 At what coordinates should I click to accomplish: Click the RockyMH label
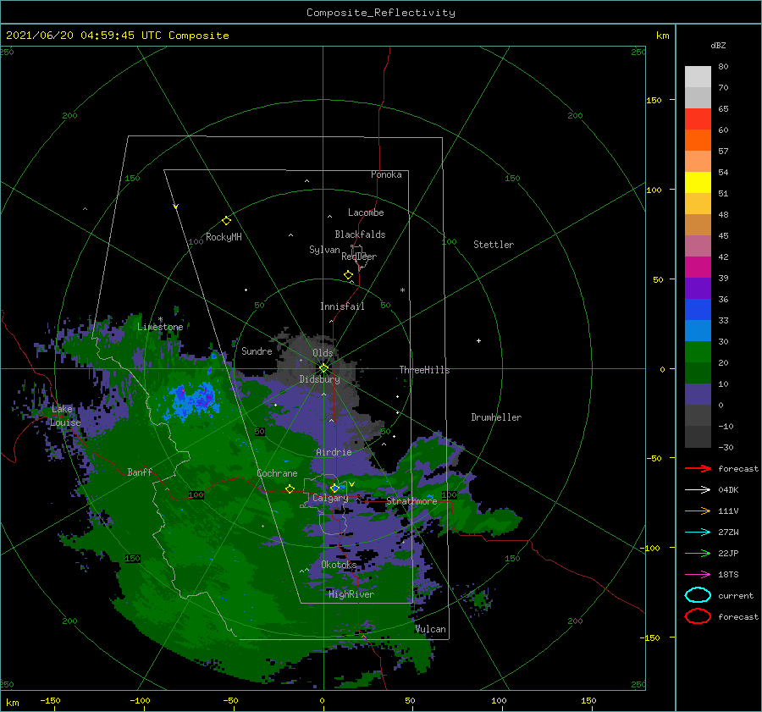[x=224, y=237]
